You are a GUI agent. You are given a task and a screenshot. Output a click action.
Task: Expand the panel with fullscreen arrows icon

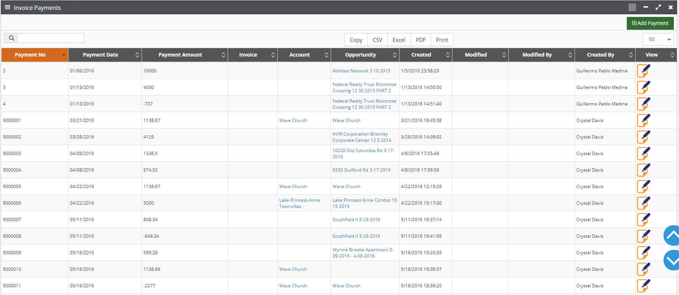658,7
